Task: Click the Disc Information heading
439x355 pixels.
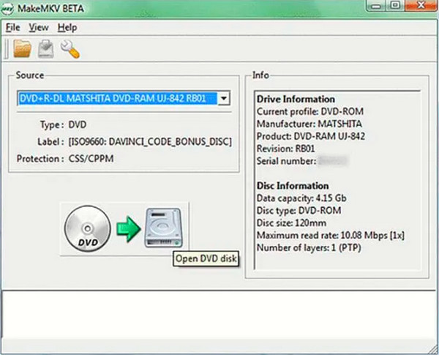Action: [293, 185]
